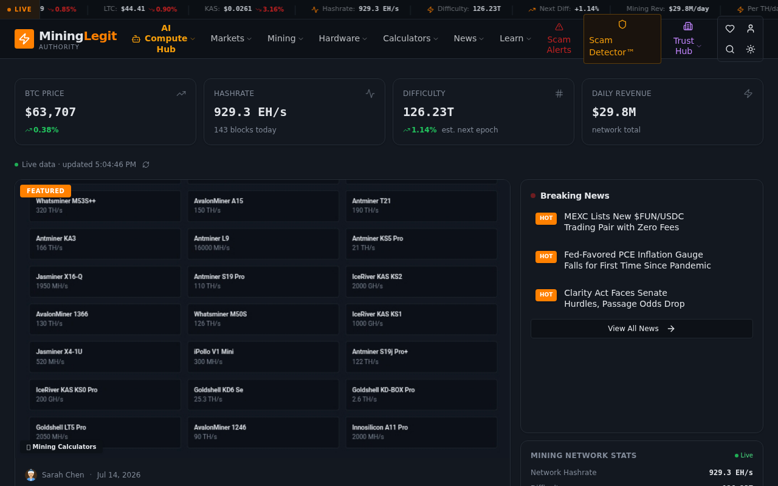Toggle light theme with the sun icon
778x486 pixels.
[x=751, y=49]
